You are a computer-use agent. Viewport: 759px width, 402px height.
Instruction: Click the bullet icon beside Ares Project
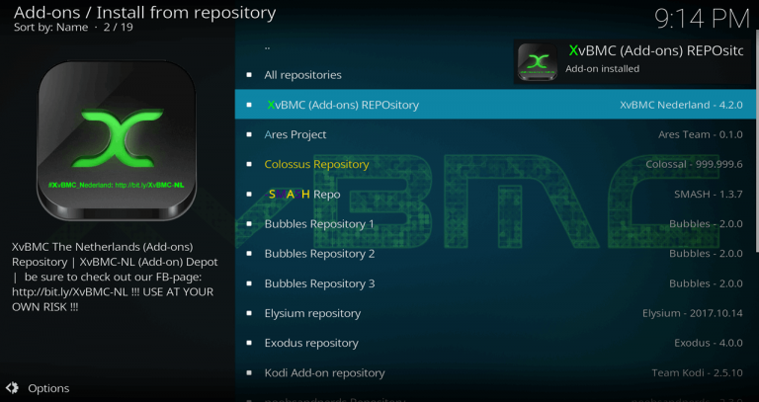coord(249,134)
